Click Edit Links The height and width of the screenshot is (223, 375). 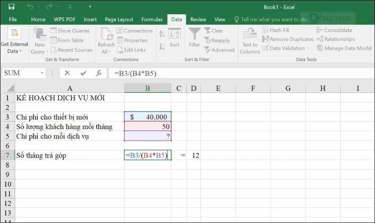[131, 50]
